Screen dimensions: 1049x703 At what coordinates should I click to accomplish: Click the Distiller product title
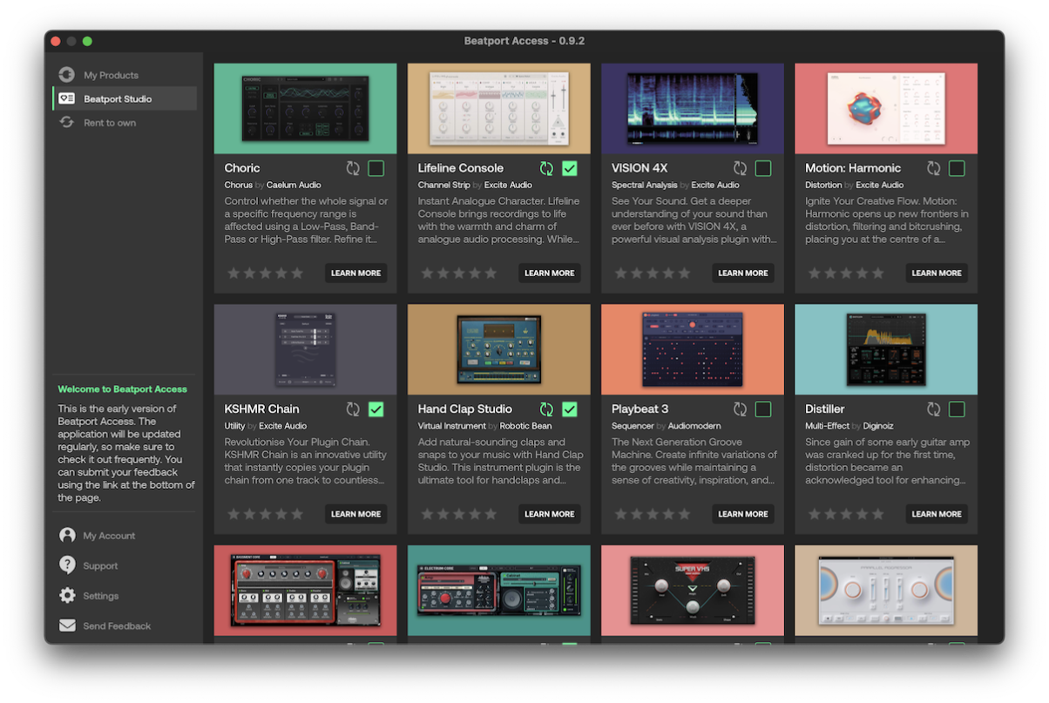point(825,409)
